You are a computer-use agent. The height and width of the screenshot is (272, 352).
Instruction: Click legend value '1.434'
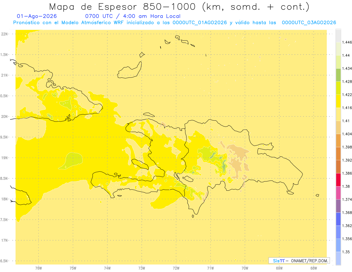(x=347, y=68)
